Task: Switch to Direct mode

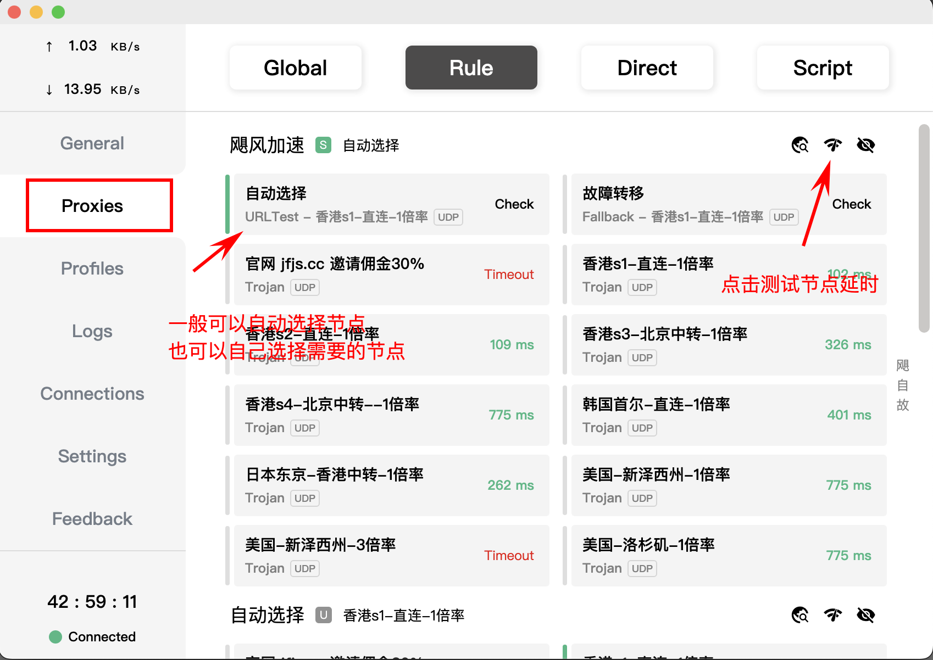Action: (x=647, y=68)
